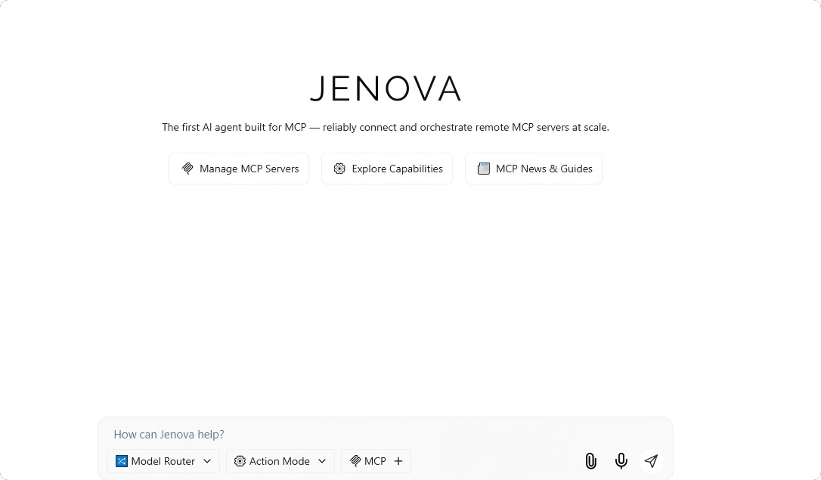Activate the microphone voice input icon

[621, 461]
